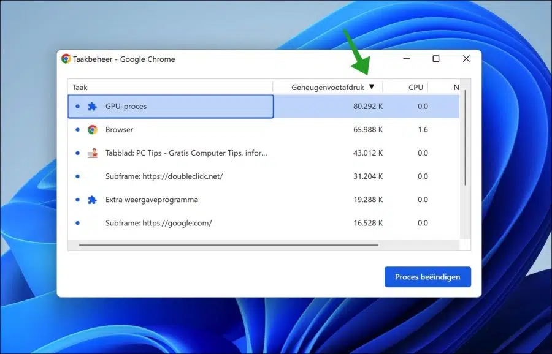Click the 1.6 CPU value for Browser
This screenshot has width=552, height=354.
coord(423,130)
